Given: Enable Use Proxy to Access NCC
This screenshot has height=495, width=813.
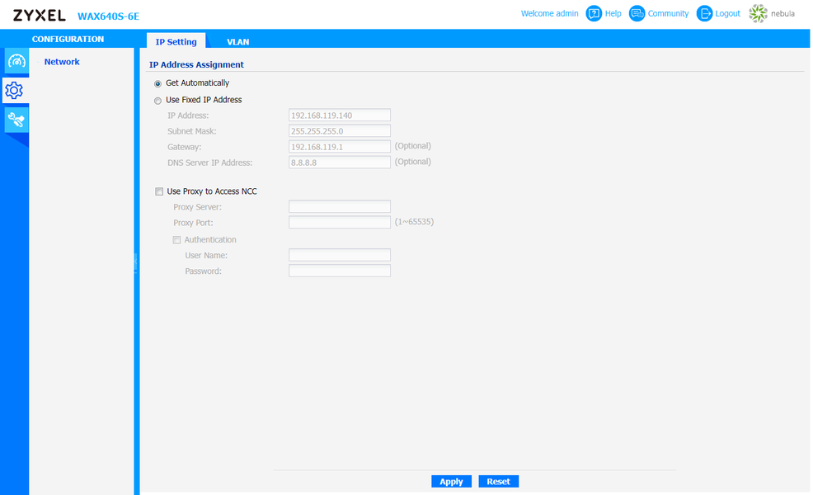Looking at the screenshot, I should click(159, 191).
